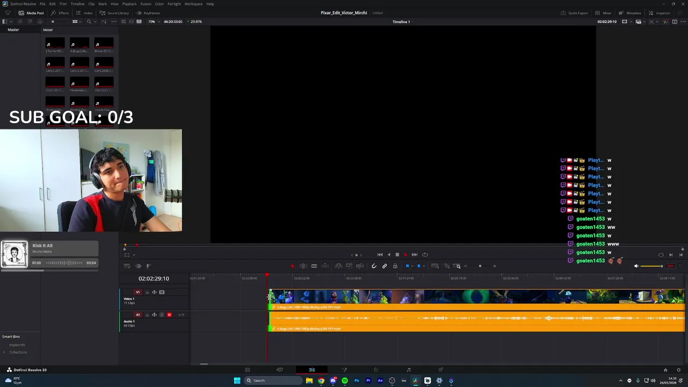Open Project Settings gear icon

(679, 370)
